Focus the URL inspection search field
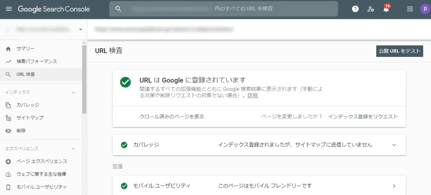The height and width of the screenshot is (195, 431). point(223,9)
